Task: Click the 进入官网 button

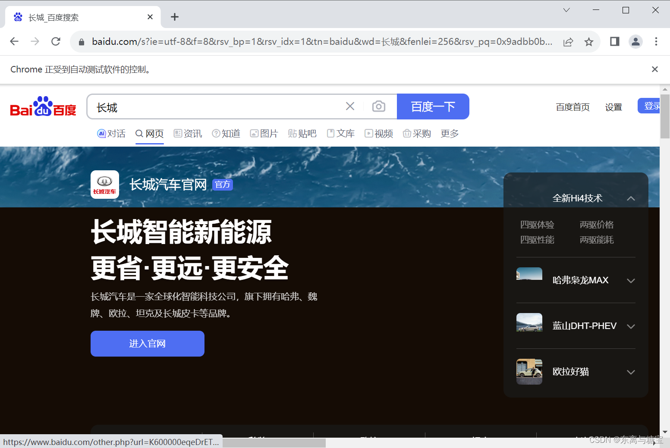Action: 148,344
